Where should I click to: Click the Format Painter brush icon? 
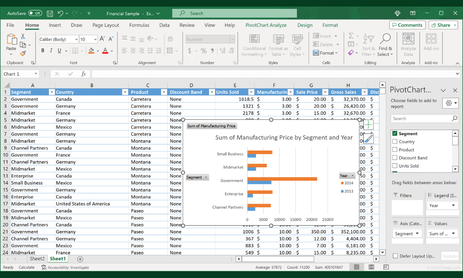pyautogui.click(x=23, y=54)
